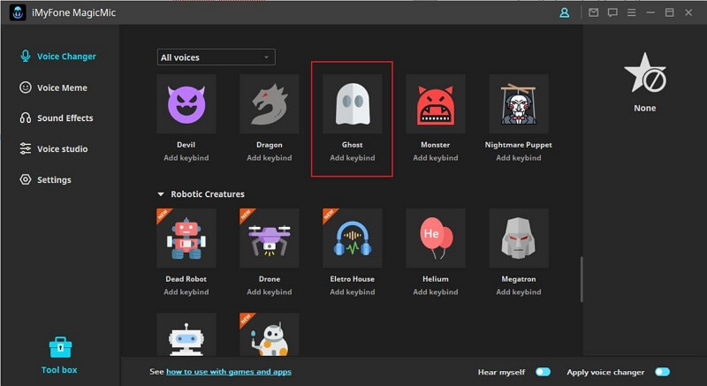This screenshot has width=707, height=386.
Task: Open the how to use with games link
Action: point(229,372)
